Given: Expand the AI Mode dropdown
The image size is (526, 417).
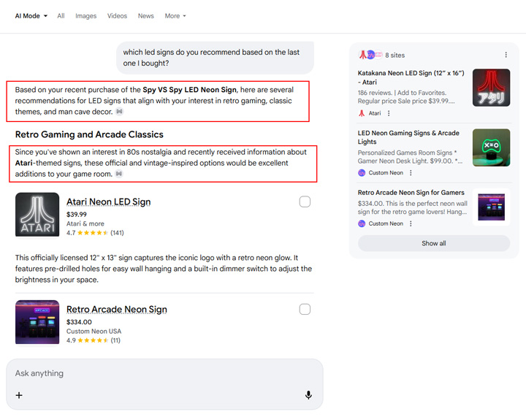Looking at the screenshot, I should (31, 16).
